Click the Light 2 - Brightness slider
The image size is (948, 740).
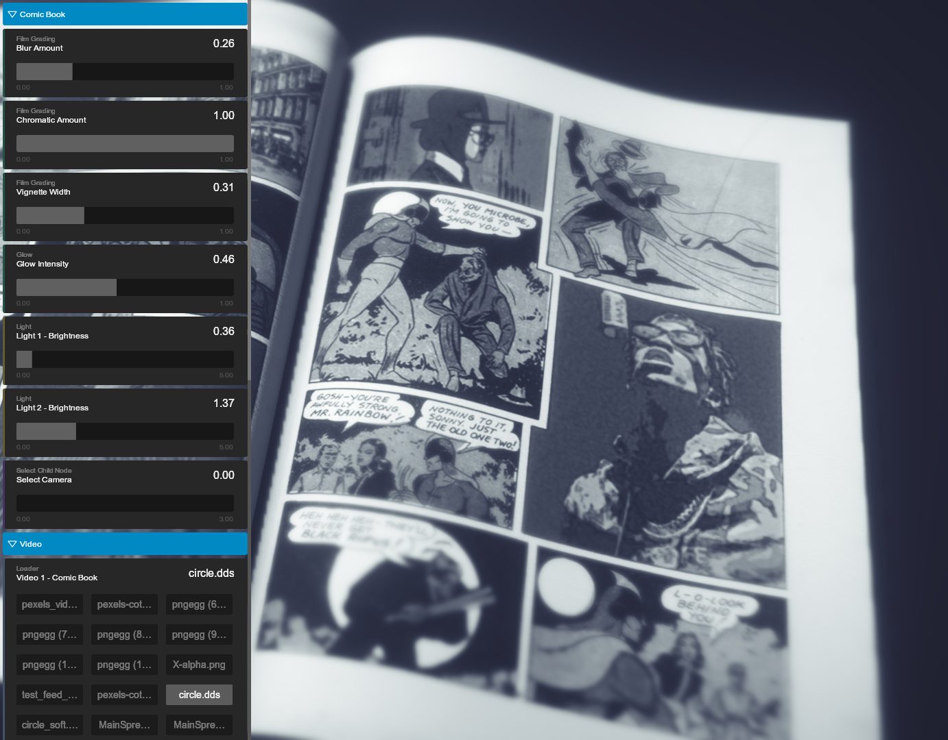coord(125,432)
